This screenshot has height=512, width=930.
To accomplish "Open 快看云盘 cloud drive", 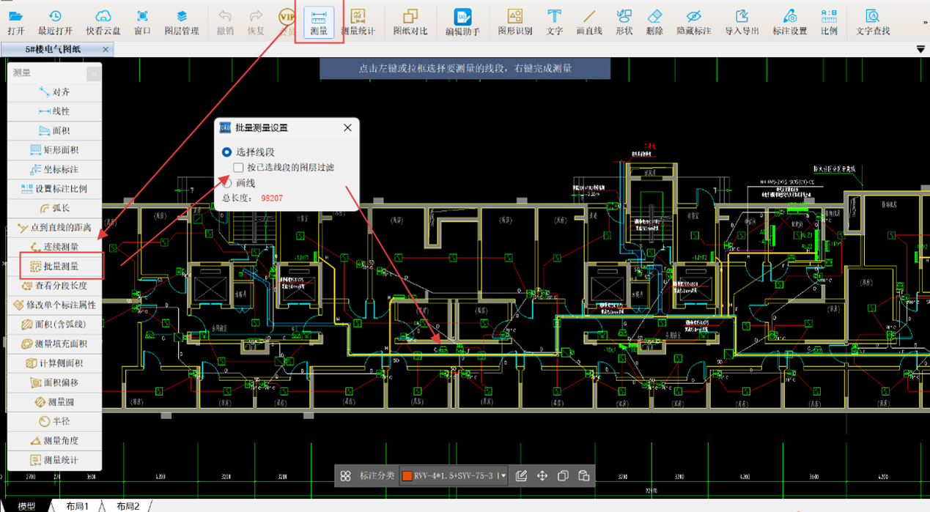I will click(x=103, y=22).
